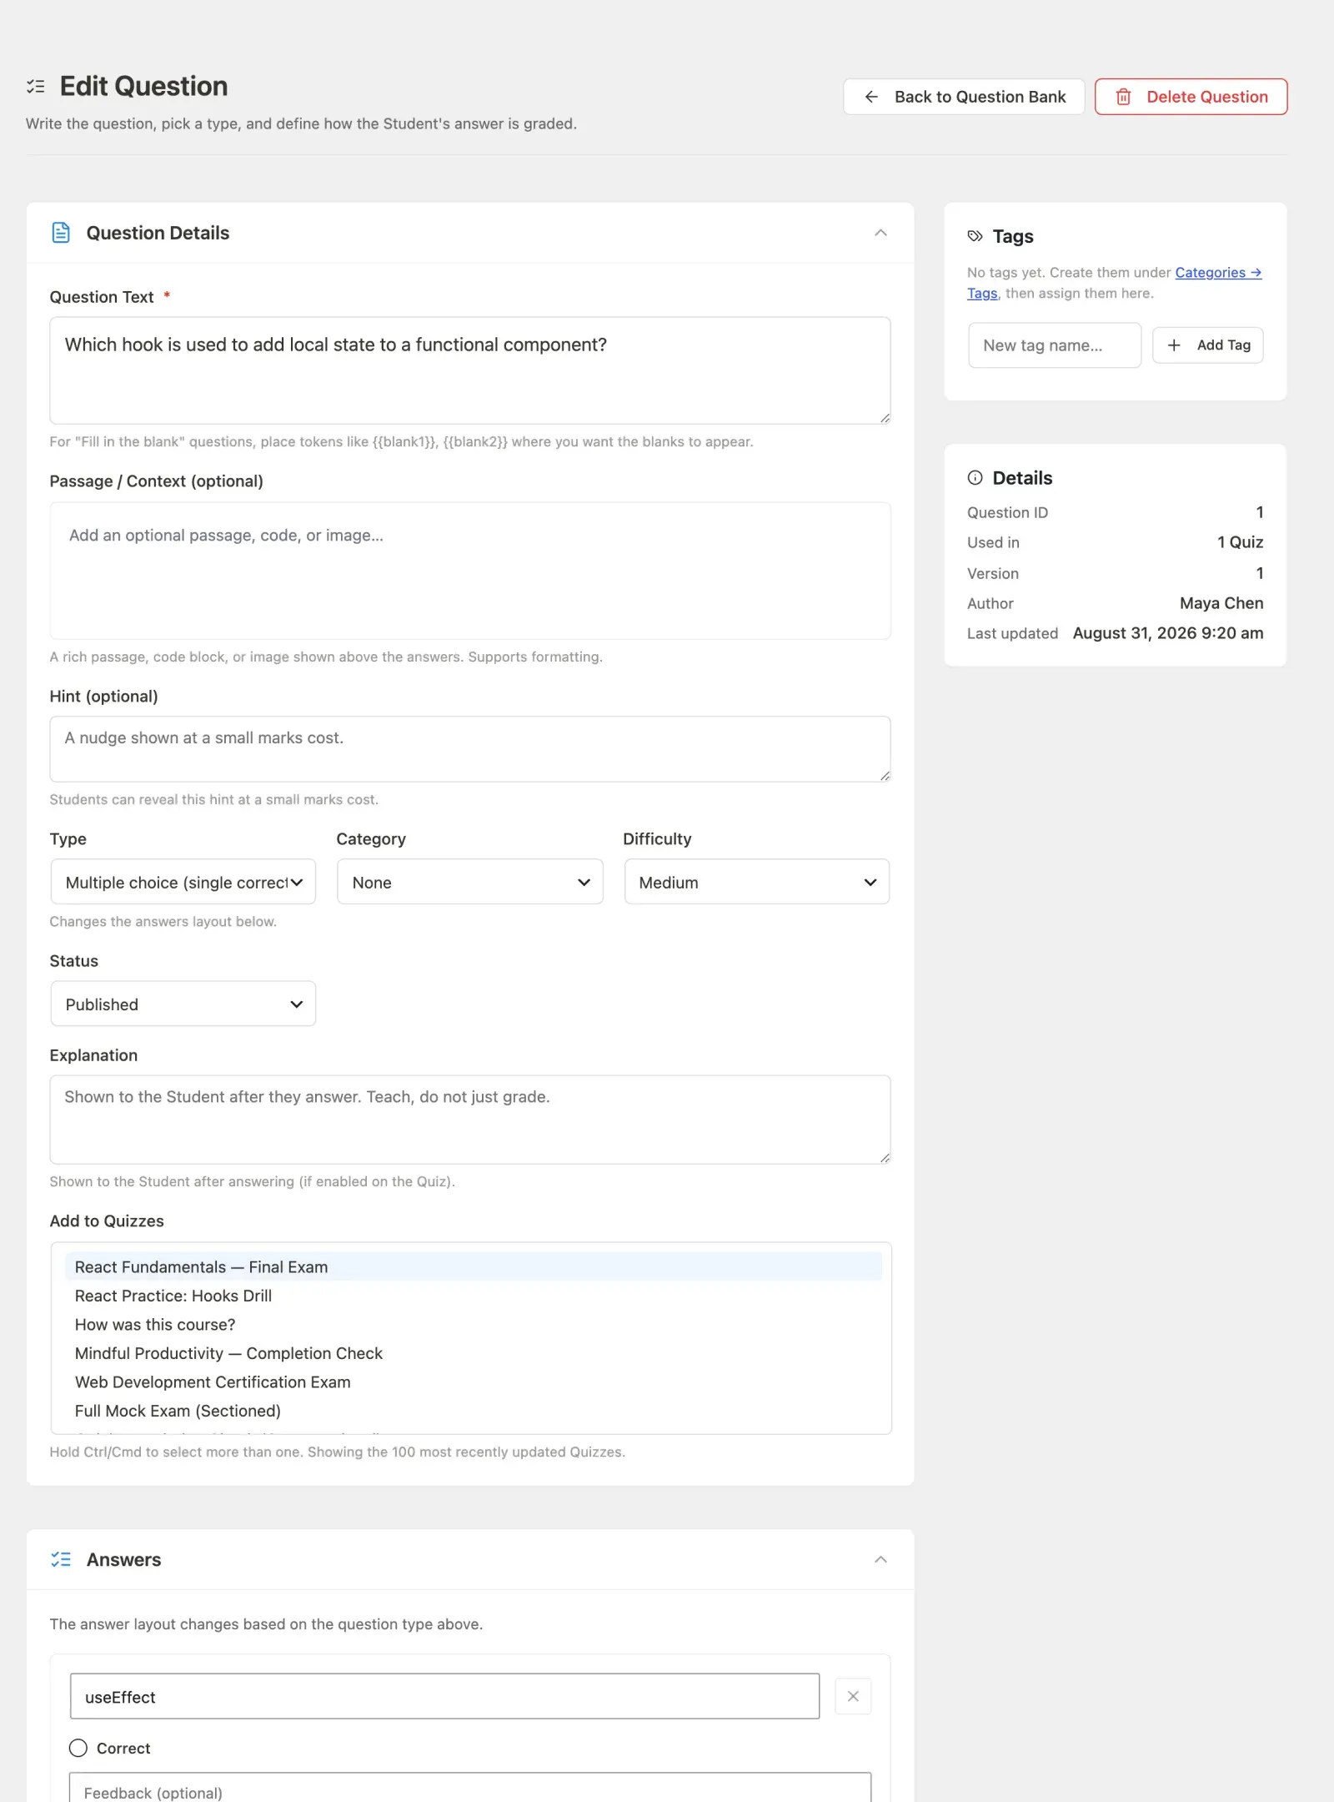Click the left arrow icon on Back button
1334x1802 pixels.
[871, 97]
